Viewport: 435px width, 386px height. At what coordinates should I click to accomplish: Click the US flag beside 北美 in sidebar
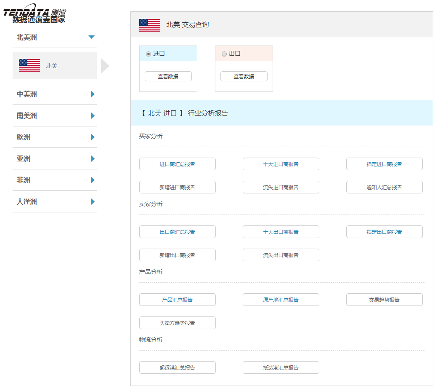point(29,65)
